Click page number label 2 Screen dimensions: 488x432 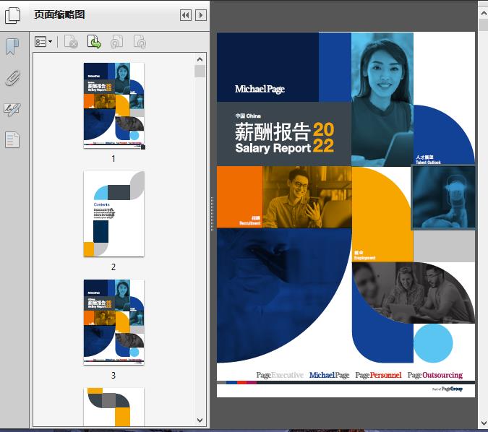coord(114,267)
